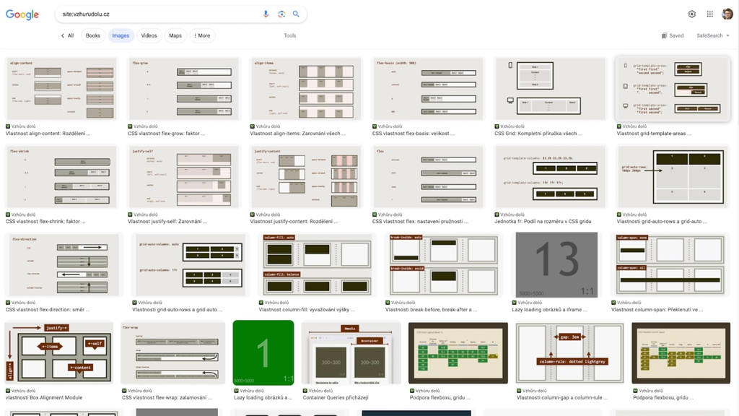
Task: Go to the Maps tab
Action: tap(175, 35)
